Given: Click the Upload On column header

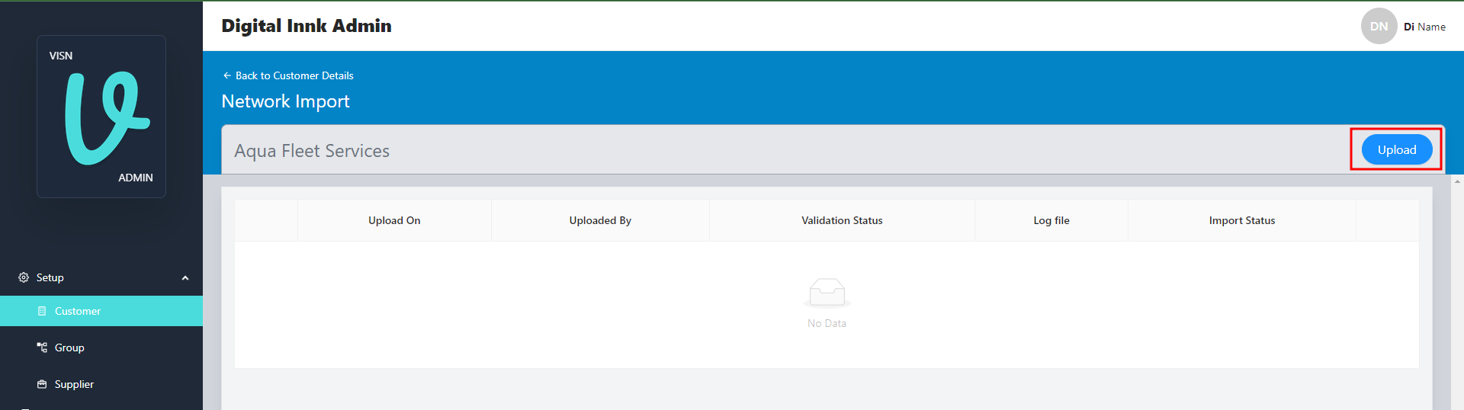Looking at the screenshot, I should coord(394,220).
